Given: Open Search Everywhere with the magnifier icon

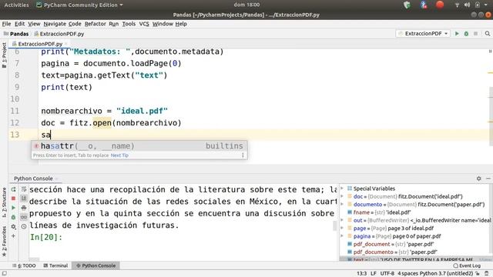Looking at the screenshot, I should point(488,34).
